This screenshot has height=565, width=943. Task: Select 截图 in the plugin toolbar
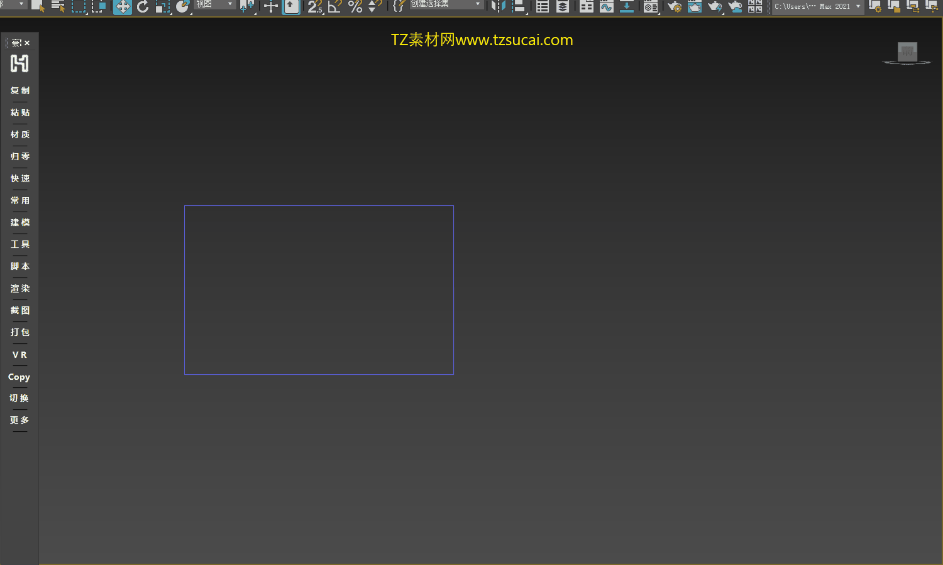click(20, 310)
